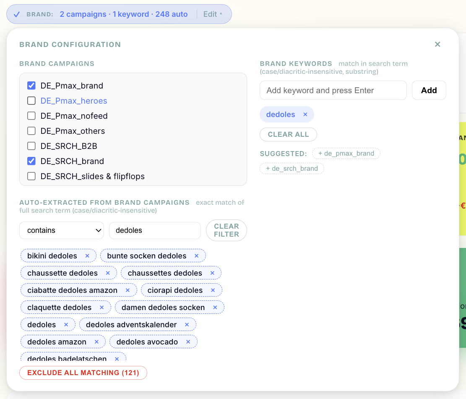Remove the dedoles adventskalender term
Screen dimensions: 466x399
[x=187, y=325]
